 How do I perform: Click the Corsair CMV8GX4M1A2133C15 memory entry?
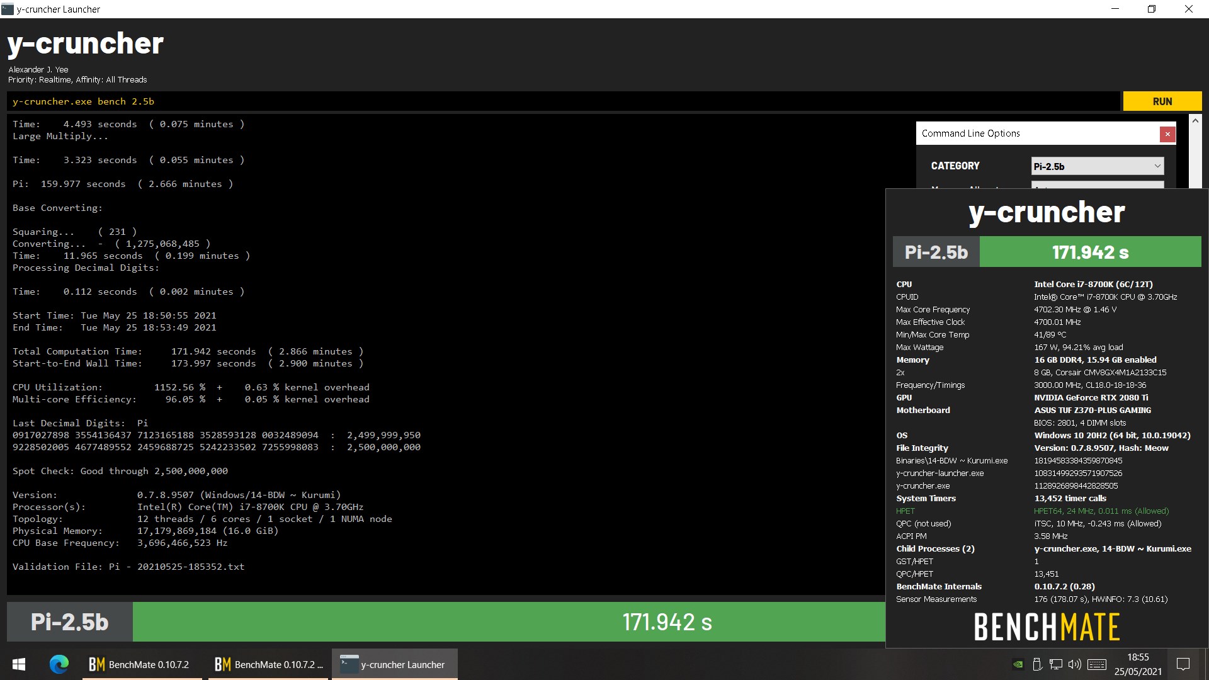pos(1100,372)
